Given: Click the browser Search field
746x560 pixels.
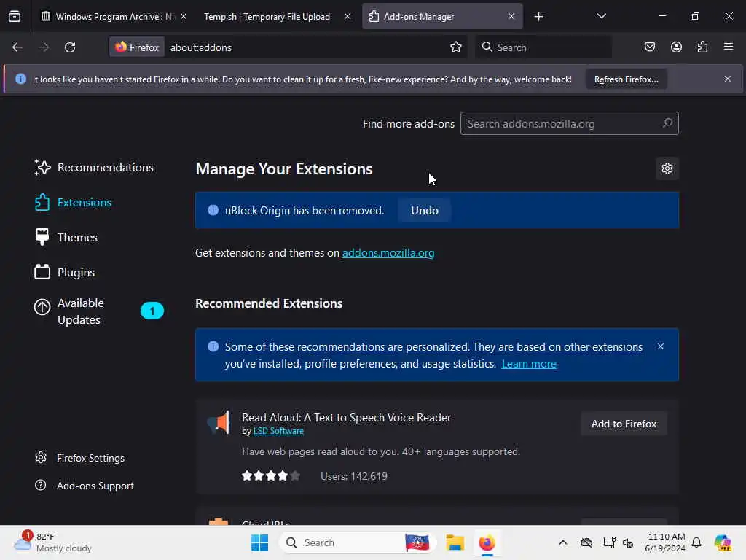Looking at the screenshot, I should [x=543, y=47].
